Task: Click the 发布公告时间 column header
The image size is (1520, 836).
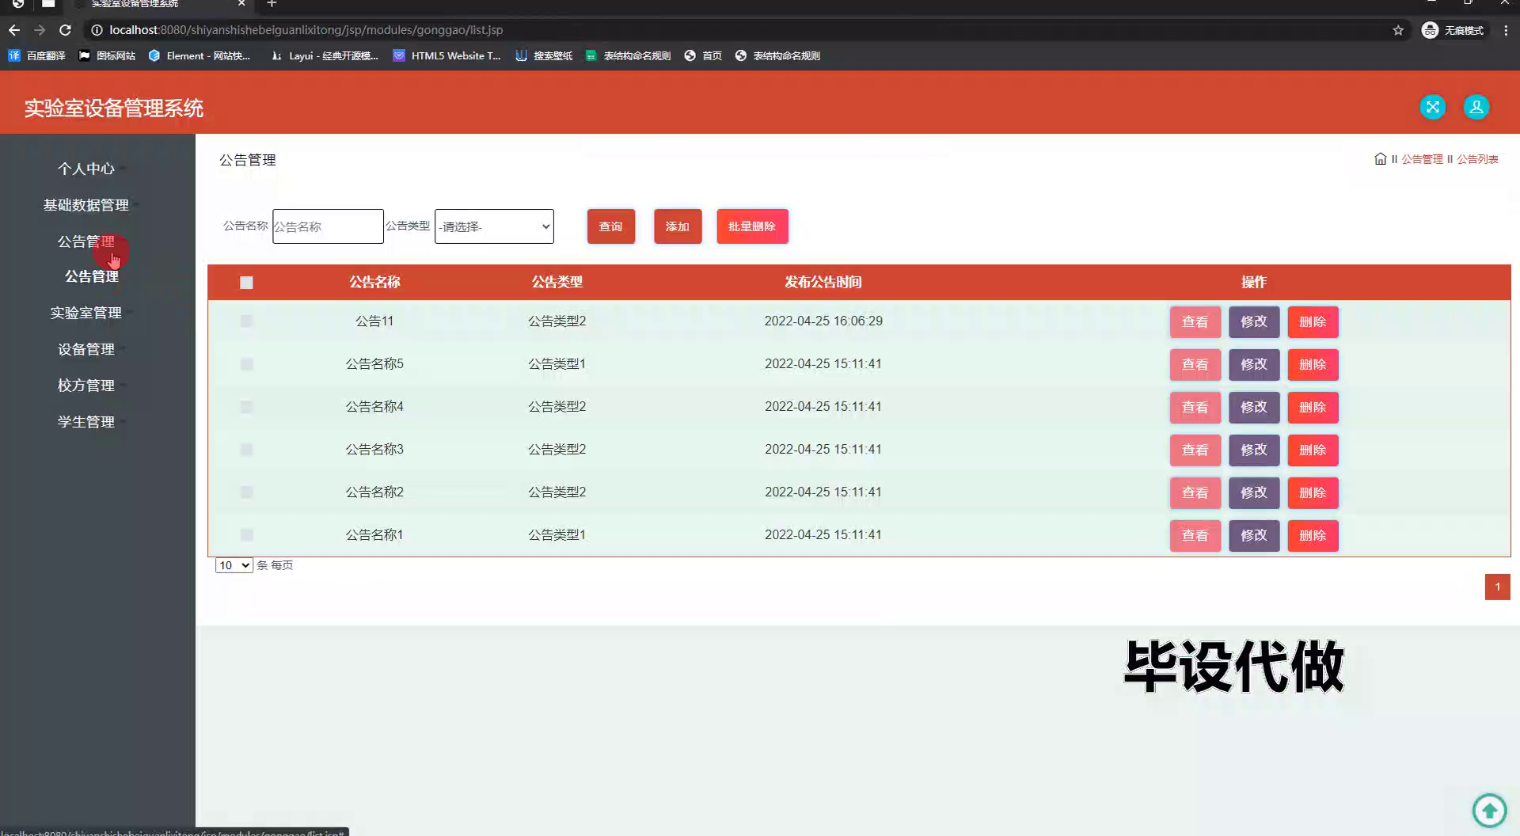Action: point(823,282)
